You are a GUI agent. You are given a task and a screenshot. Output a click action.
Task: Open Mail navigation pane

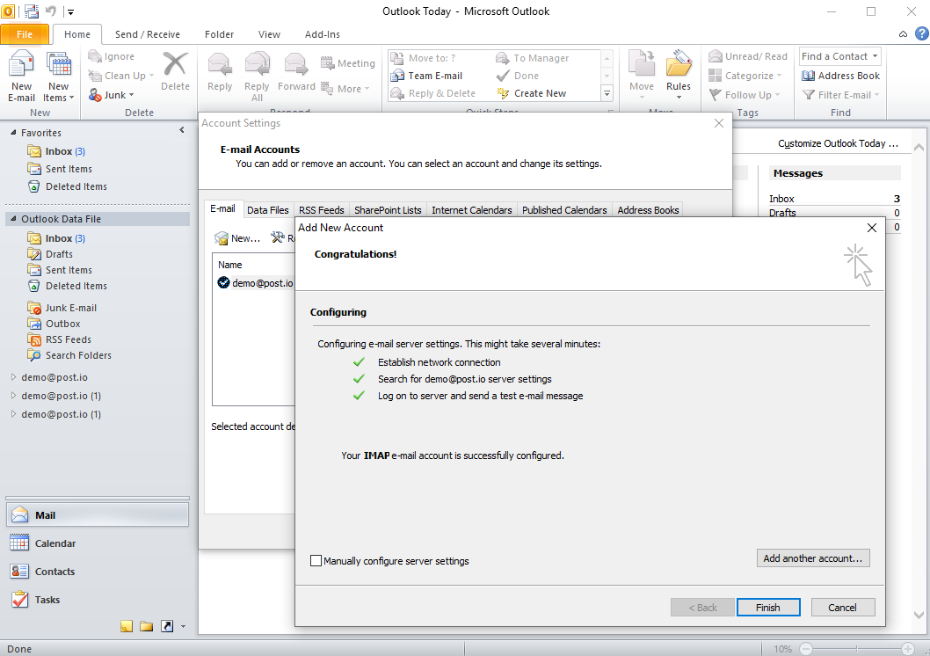click(x=98, y=514)
